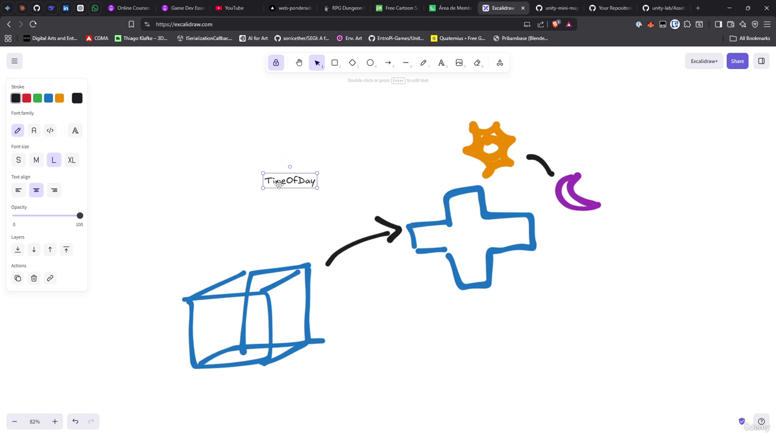Click the Share button

pyautogui.click(x=737, y=61)
